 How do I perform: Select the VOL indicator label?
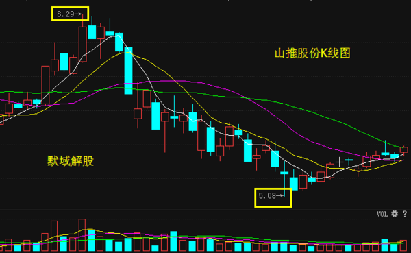tap(382, 214)
